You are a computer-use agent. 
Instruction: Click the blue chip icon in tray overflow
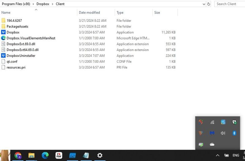(223, 122)
